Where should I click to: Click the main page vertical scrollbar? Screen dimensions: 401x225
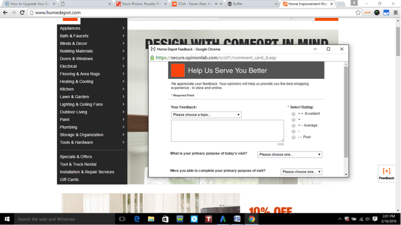[398, 41]
